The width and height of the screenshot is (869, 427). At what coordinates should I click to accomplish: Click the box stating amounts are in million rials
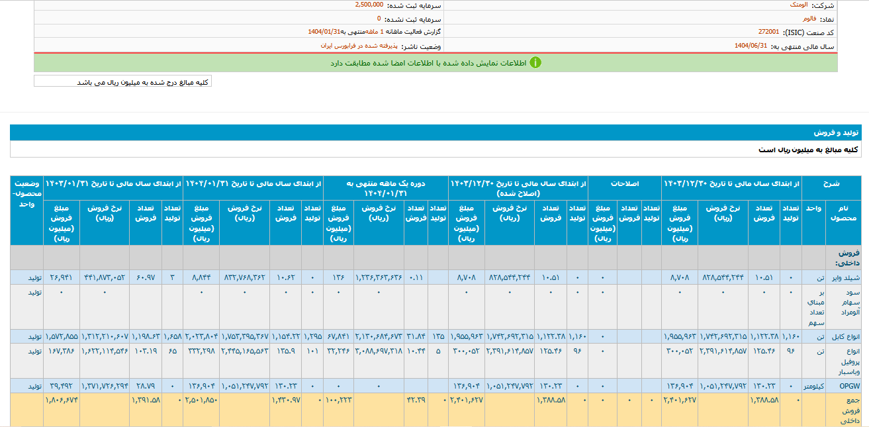[122, 81]
